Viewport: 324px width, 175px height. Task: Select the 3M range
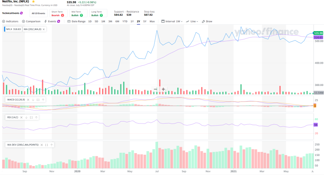coord(110,21)
